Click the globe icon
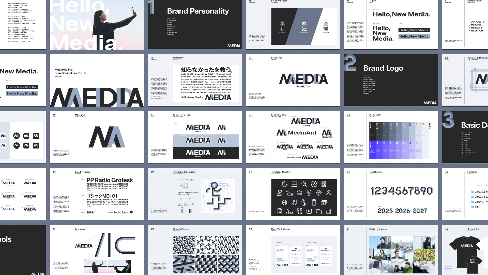 click(284, 202)
